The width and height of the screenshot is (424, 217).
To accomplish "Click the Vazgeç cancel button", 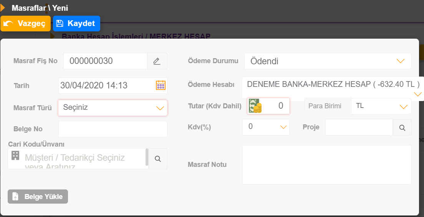I will click(25, 23).
